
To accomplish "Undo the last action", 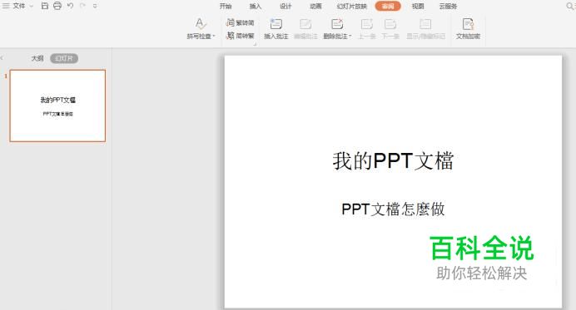I will click(70, 6).
